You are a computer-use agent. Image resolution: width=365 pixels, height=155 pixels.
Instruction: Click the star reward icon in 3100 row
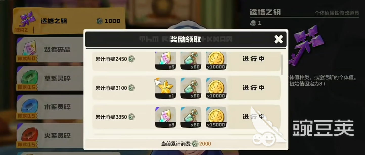[x=166, y=88]
